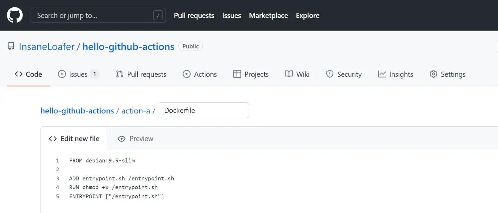This screenshot has width=498, height=213.
Task: Click the Projects table icon
Action: click(237, 74)
